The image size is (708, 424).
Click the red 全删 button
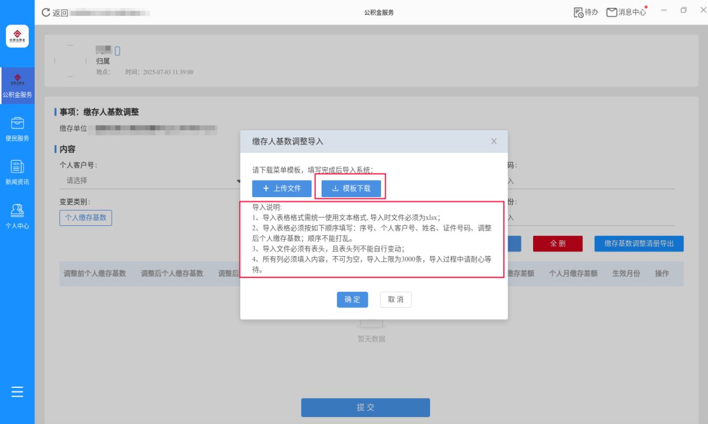558,243
